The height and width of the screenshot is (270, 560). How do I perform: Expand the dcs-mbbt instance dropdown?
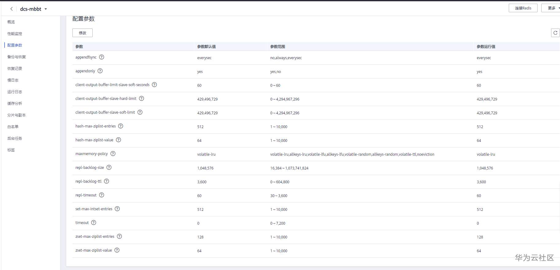(x=46, y=9)
